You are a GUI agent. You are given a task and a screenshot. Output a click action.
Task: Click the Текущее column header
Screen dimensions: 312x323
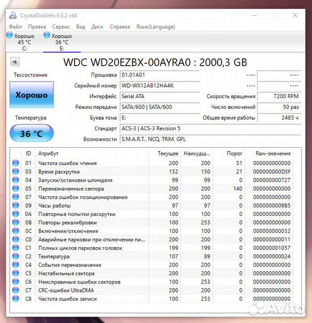coord(164,154)
